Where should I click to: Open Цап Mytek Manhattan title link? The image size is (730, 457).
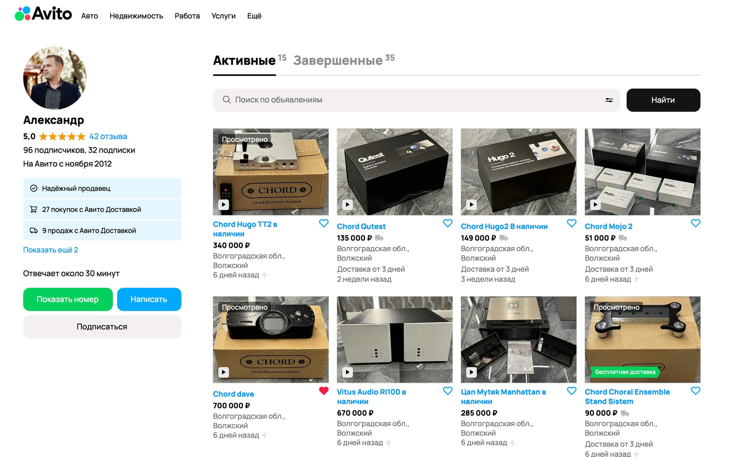(x=503, y=397)
